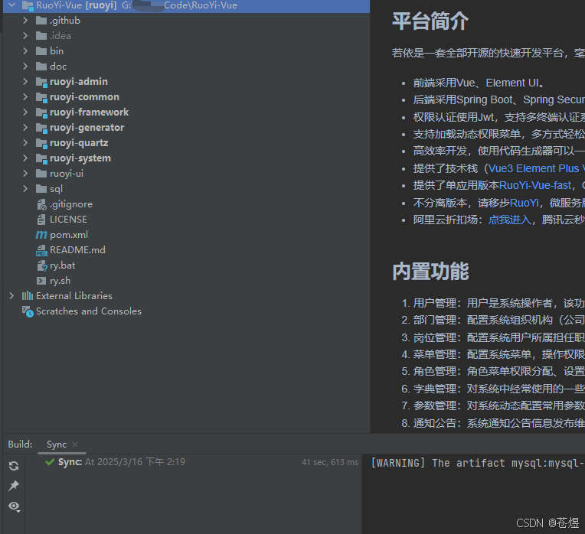This screenshot has height=534, width=585.
Task: Expand the ruoyi-system module
Action: (x=25, y=158)
